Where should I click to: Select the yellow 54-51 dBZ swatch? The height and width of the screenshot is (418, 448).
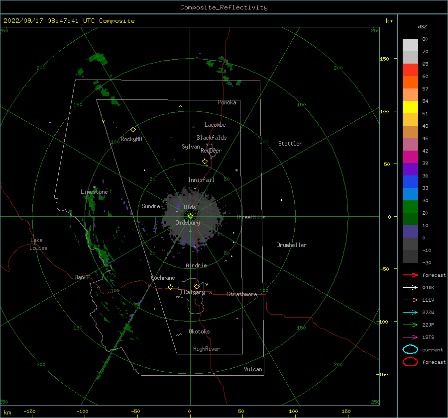(410, 107)
